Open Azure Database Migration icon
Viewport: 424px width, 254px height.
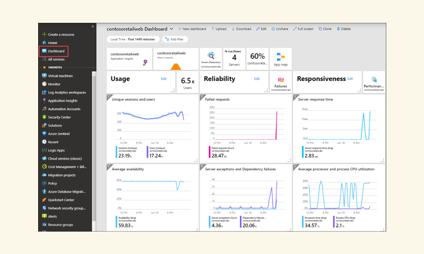(x=45, y=191)
